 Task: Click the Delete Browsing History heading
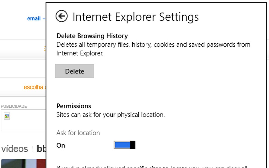92,36
